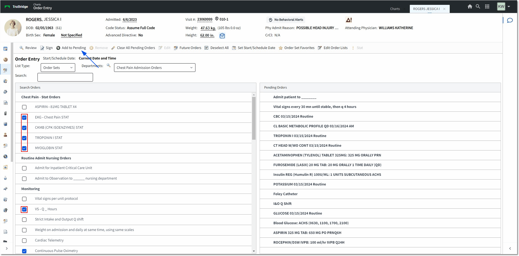Screen dimensions: 519x256
Task: Uncheck the MYOGLOBIN STAT checkbox
Action: pos(24,148)
